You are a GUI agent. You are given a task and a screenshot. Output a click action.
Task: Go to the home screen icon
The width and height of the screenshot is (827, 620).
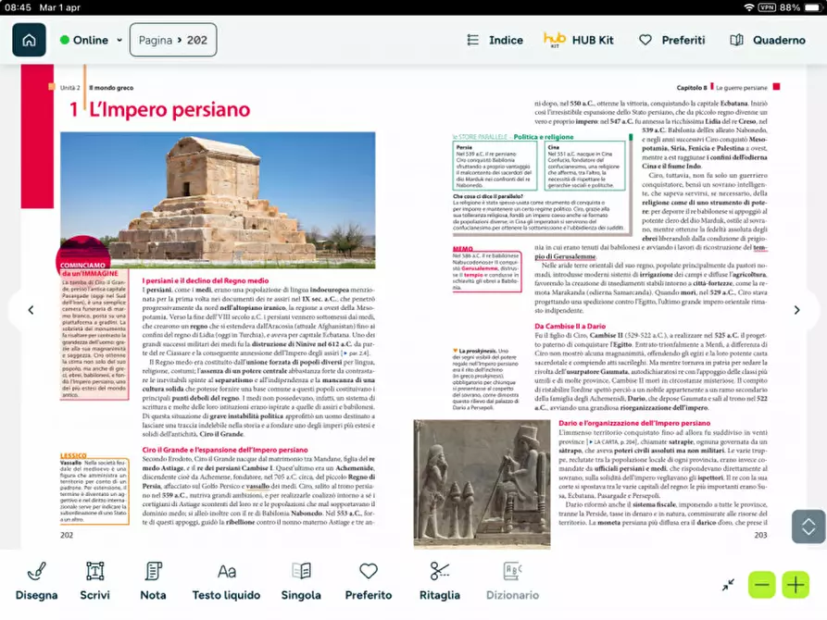pyautogui.click(x=29, y=40)
